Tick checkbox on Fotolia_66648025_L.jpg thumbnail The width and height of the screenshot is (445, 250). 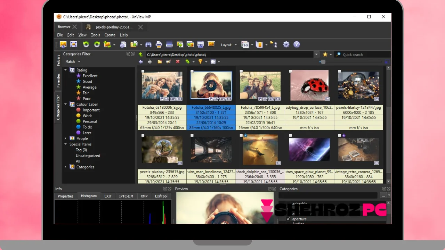pos(192,72)
